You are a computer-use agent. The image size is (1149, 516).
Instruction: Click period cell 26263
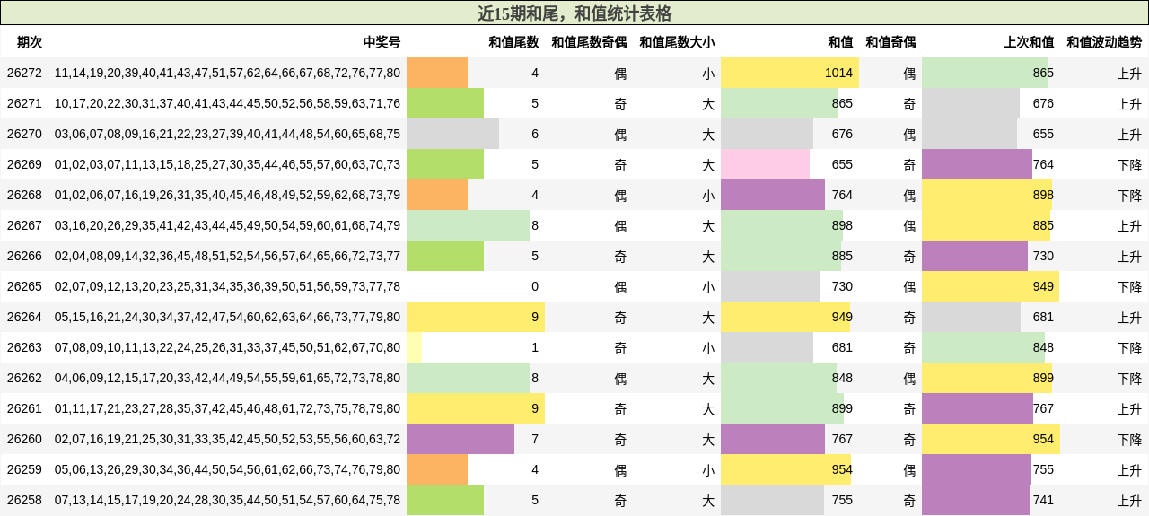(x=24, y=347)
